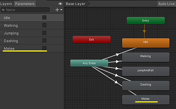Viewport: 176px width, 109px height.
Task: Select the red Exit node
Action: [92, 40]
